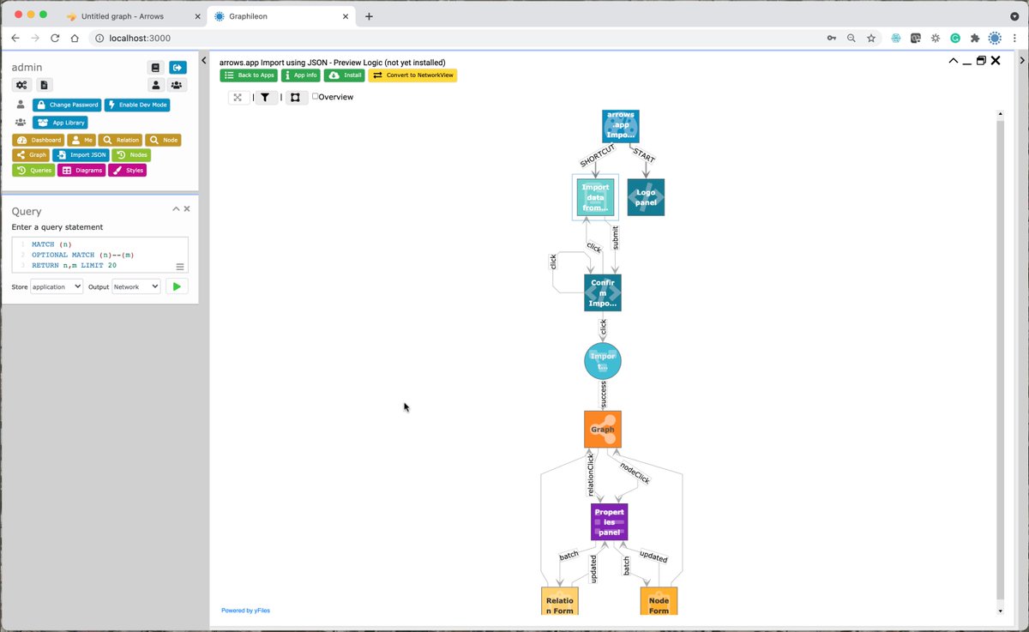Close the Query panel with X
This screenshot has width=1029, height=632.
pos(187,209)
